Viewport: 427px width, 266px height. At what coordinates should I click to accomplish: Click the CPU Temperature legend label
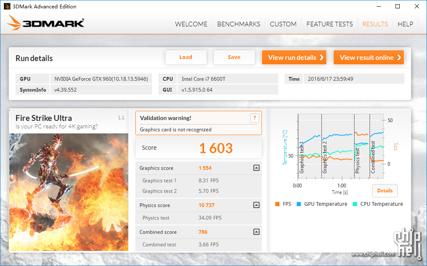(381, 204)
